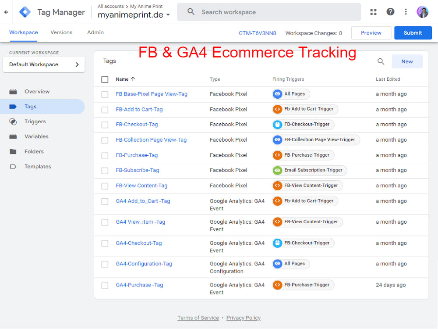Open the Admin tab
Image resolution: width=438 pixels, height=329 pixels.
[95, 32]
